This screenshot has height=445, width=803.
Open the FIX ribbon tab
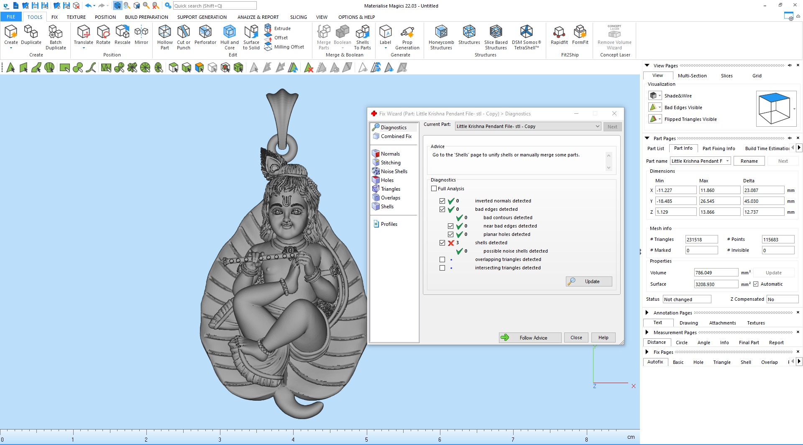tap(55, 17)
